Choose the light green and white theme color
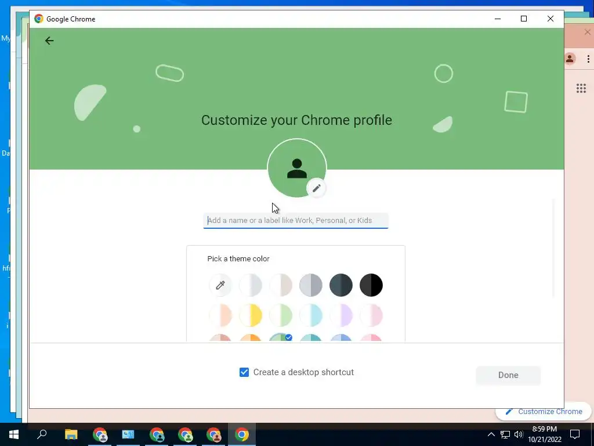This screenshot has width=594, height=446. click(x=281, y=315)
